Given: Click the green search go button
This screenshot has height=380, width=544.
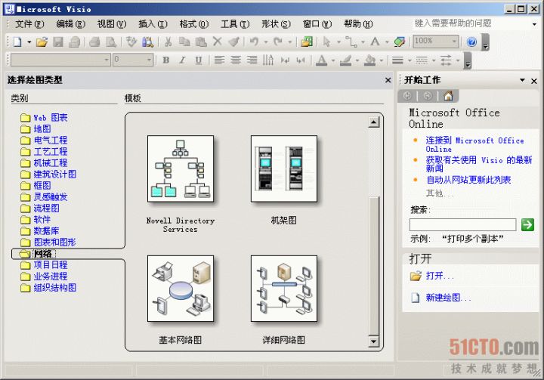Looking at the screenshot, I should click(x=527, y=224).
